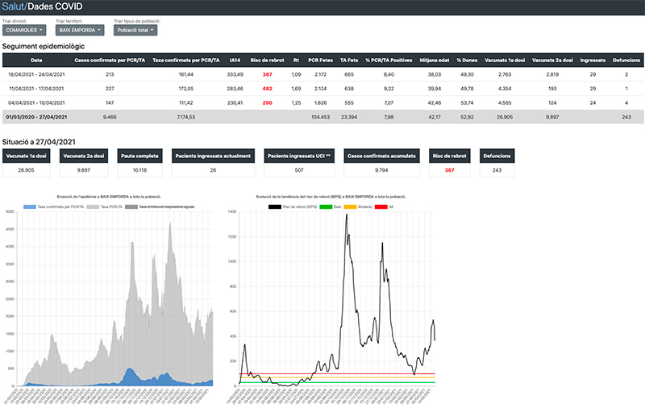
Task: Click UCI patients value 507
Action: (x=299, y=170)
